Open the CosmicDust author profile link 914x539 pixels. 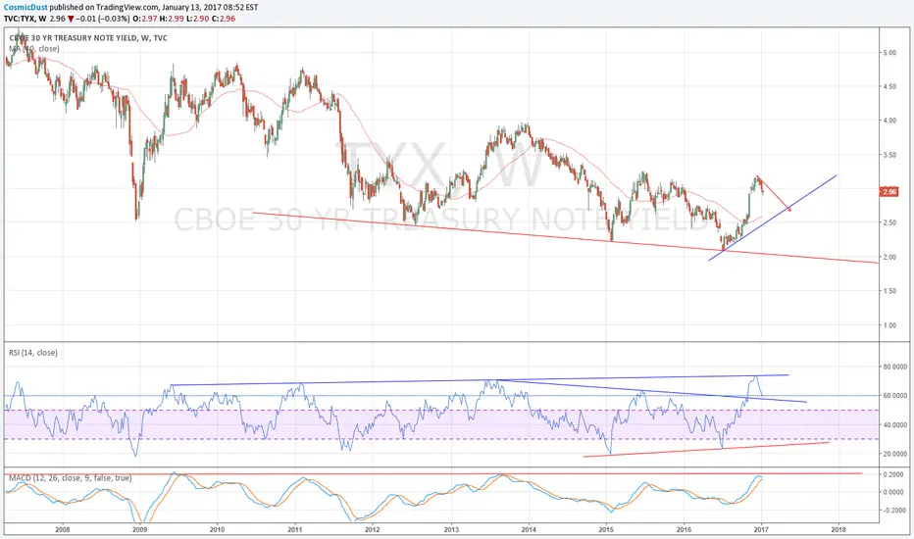[25, 8]
